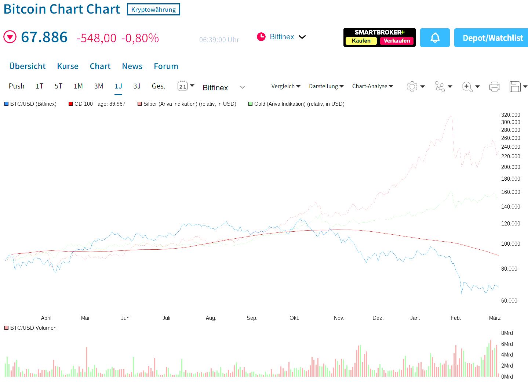Toggle the BTC/USD (Bitfinex) series legend
Image resolution: width=528 pixels, height=383 pixels.
point(30,104)
